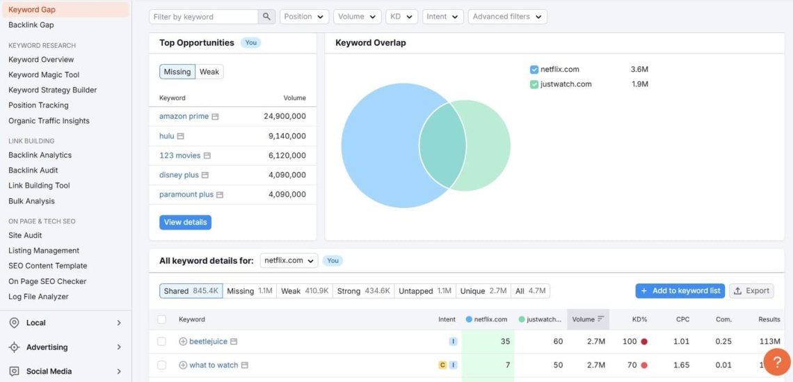Open SERP icon next to beetlejuice keyword
This screenshot has width=793, height=382.
pos(234,342)
